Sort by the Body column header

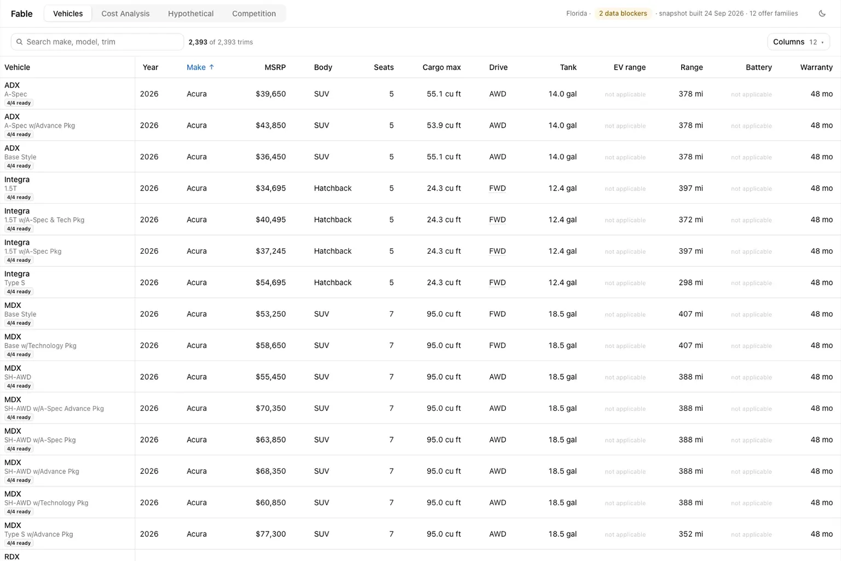323,67
